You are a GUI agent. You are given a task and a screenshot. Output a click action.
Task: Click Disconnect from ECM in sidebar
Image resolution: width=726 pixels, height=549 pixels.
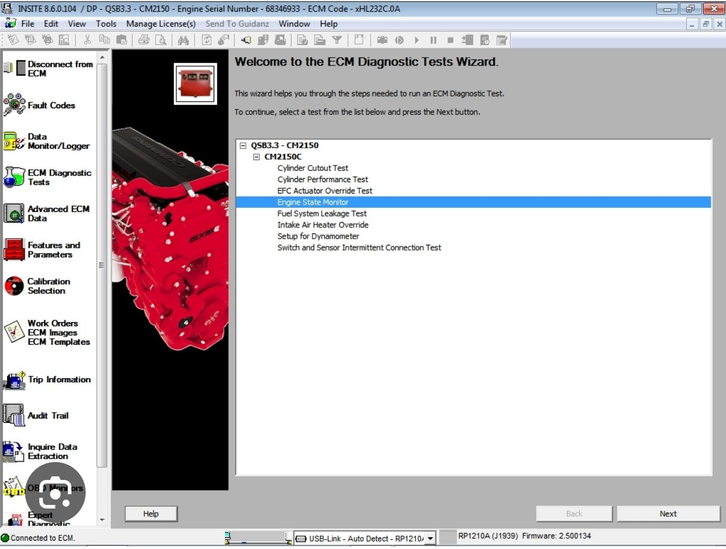coord(49,68)
